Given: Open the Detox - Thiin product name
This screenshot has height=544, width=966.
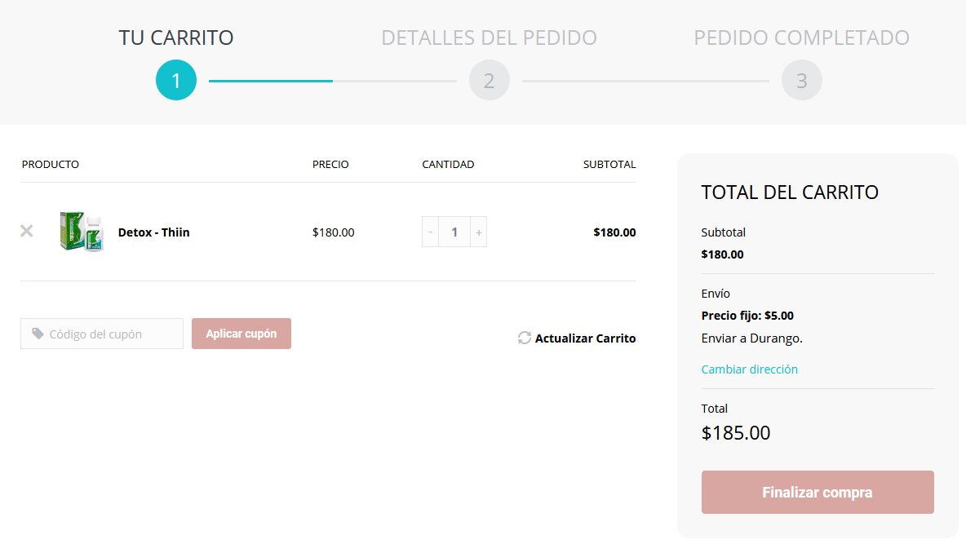Looking at the screenshot, I should pyautogui.click(x=153, y=232).
